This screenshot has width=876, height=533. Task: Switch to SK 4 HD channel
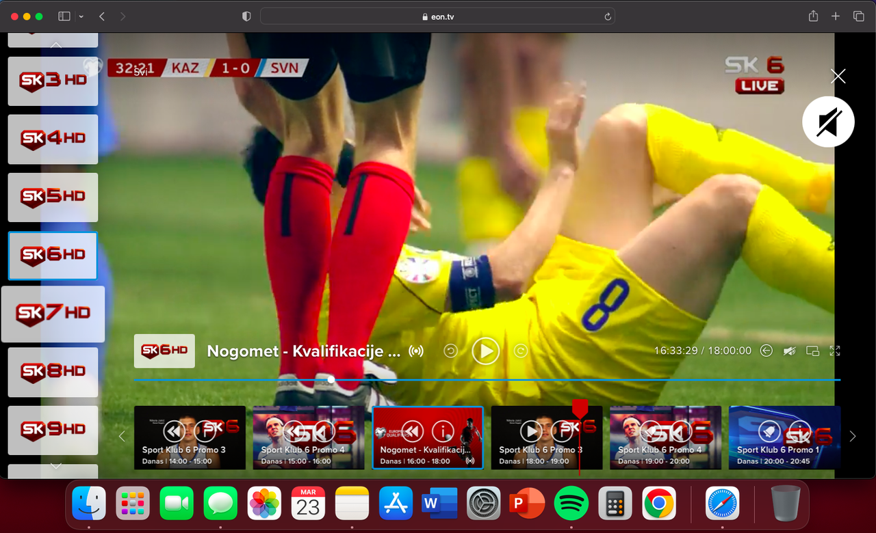click(53, 139)
